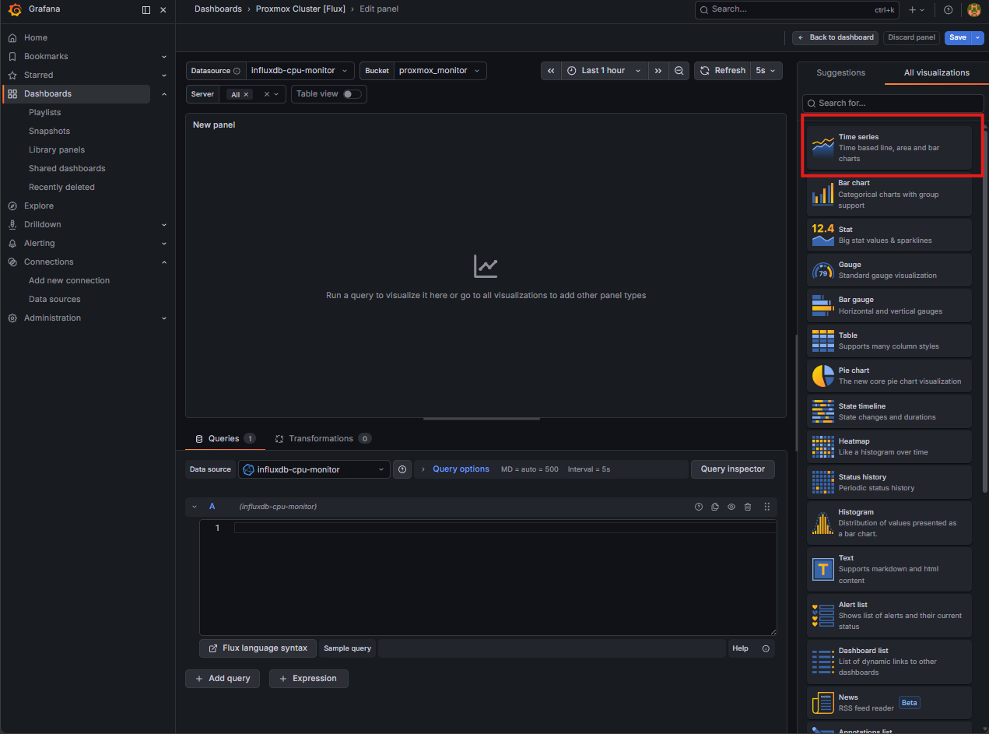The height and width of the screenshot is (734, 989).
Task: Shift time range backward
Action: (x=551, y=71)
